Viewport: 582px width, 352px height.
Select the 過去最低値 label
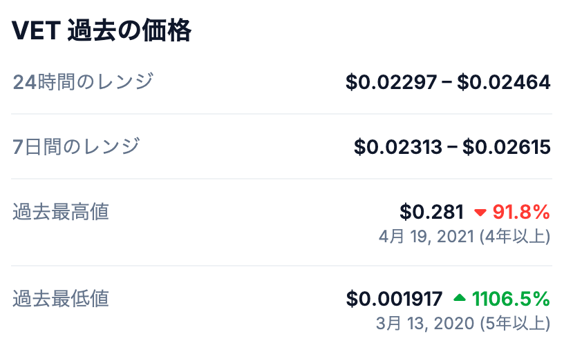(61, 298)
